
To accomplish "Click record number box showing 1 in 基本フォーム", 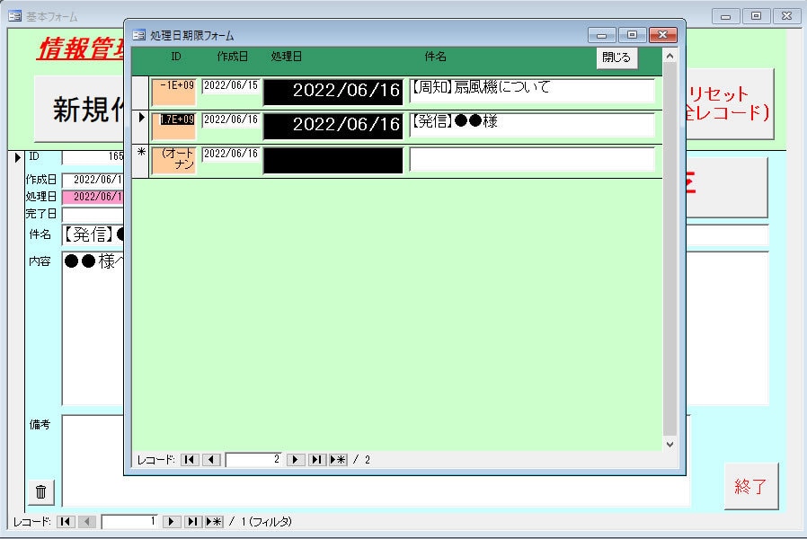I will pos(129,522).
